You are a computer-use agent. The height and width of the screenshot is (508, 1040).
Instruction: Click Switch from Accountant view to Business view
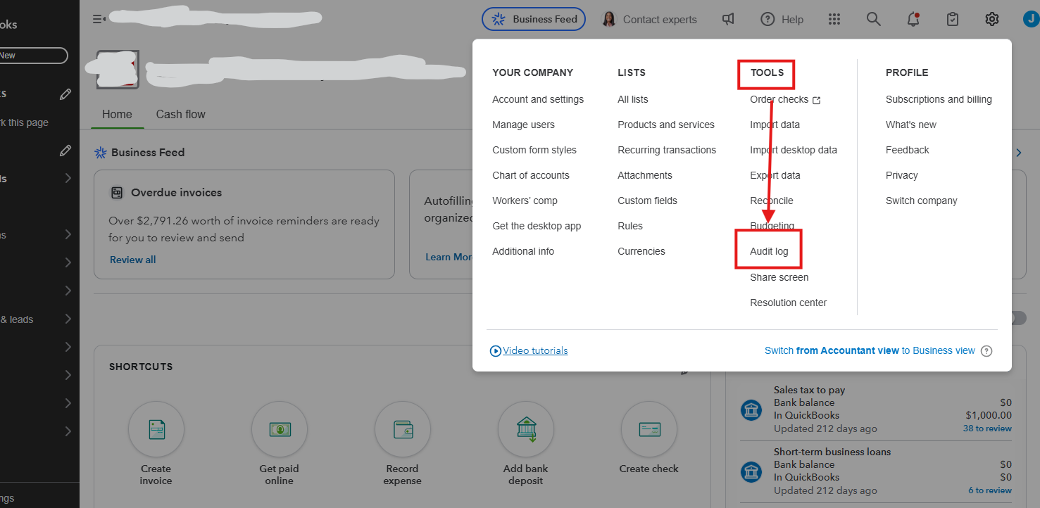point(870,350)
